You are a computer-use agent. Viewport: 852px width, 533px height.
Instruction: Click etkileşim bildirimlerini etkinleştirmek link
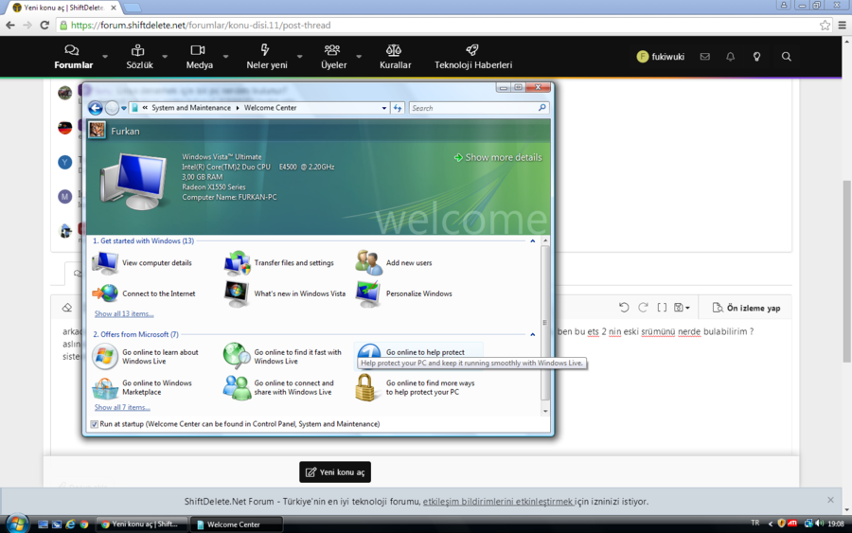tap(498, 502)
